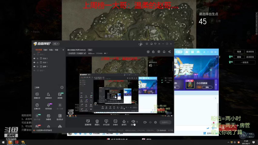Switch to the 我的场景 scene tab
The image size is (258, 145).
[39, 50]
